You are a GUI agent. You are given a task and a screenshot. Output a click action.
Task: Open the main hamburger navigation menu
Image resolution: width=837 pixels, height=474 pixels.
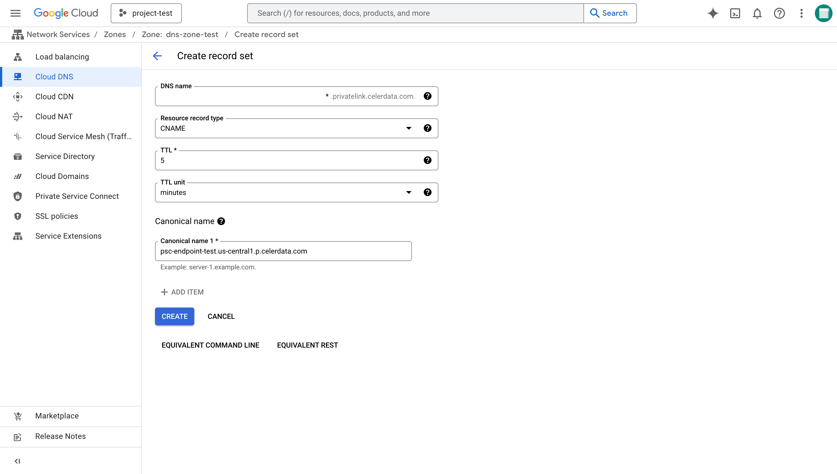tap(15, 13)
